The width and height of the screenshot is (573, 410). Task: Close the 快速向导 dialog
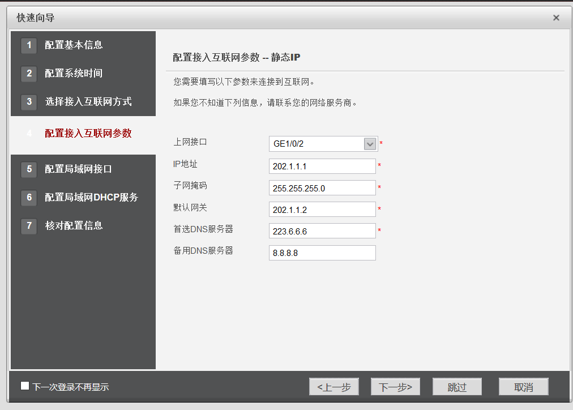tap(556, 18)
